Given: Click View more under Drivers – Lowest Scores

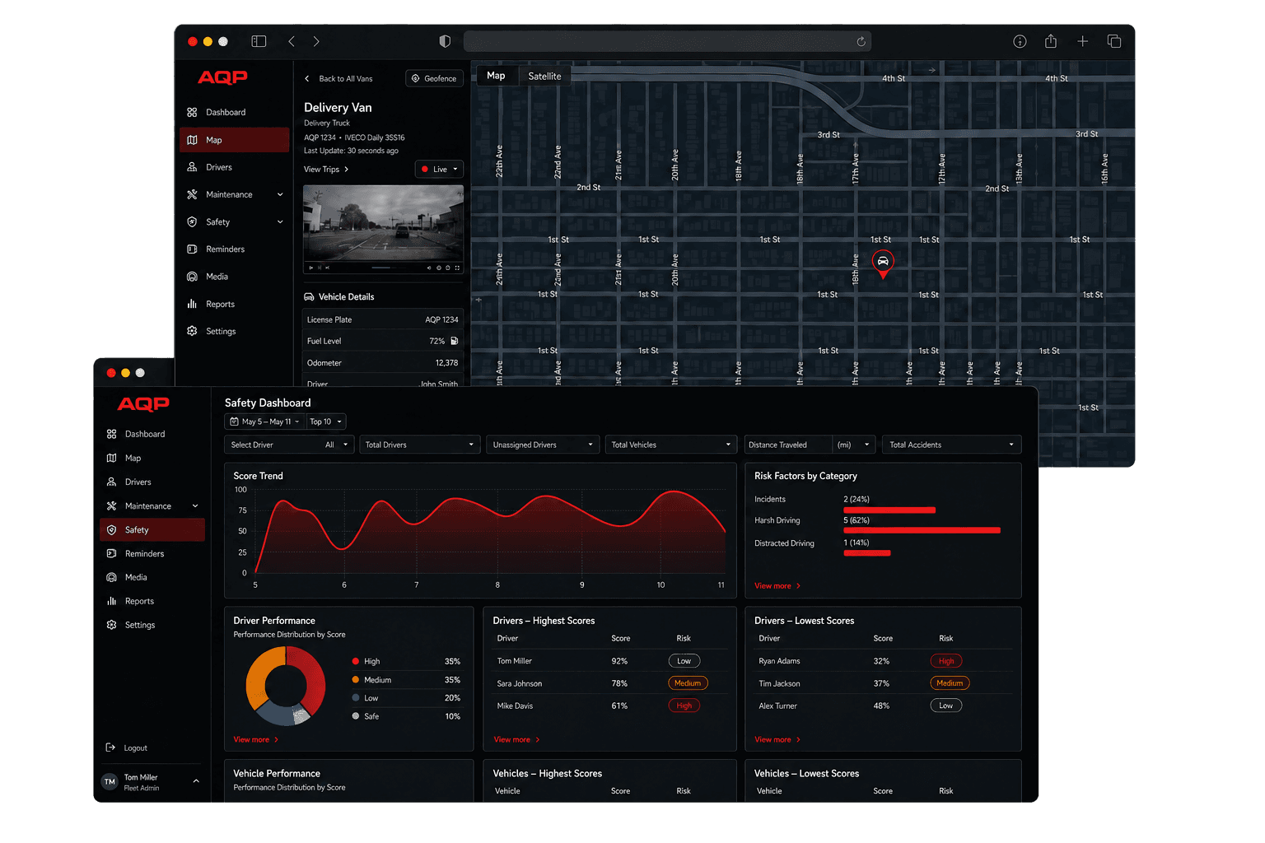Looking at the screenshot, I should (777, 740).
